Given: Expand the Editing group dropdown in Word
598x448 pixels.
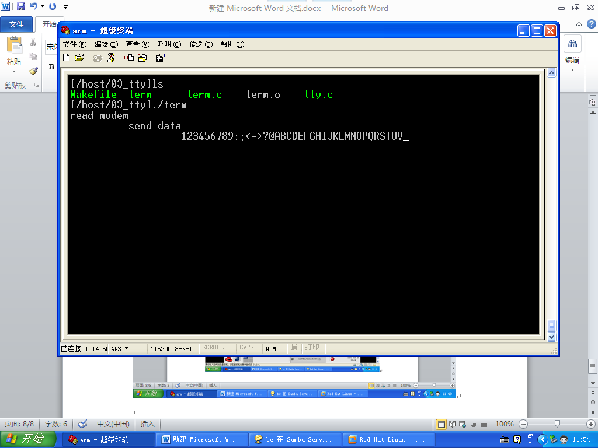Looking at the screenshot, I should pyautogui.click(x=572, y=70).
